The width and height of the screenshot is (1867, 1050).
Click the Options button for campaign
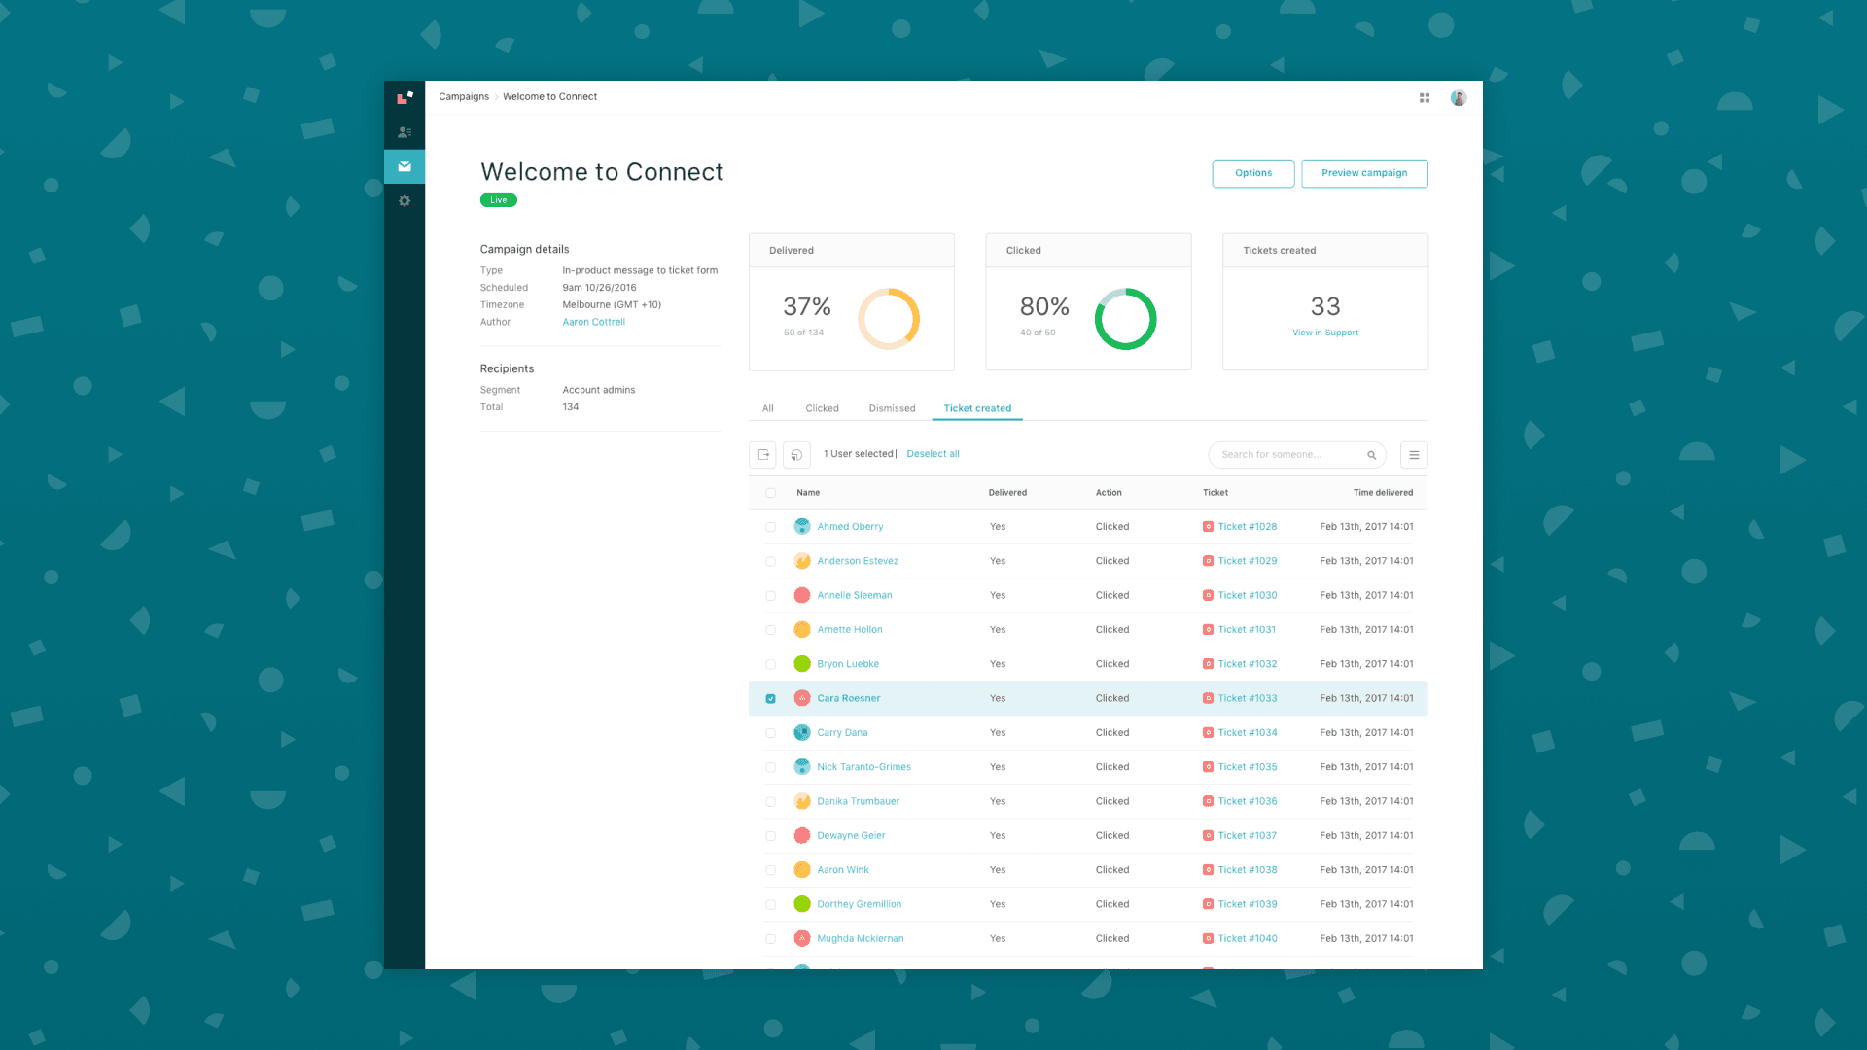point(1252,173)
